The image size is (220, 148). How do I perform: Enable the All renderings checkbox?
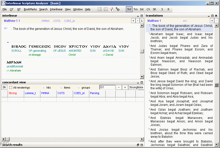[11, 87]
